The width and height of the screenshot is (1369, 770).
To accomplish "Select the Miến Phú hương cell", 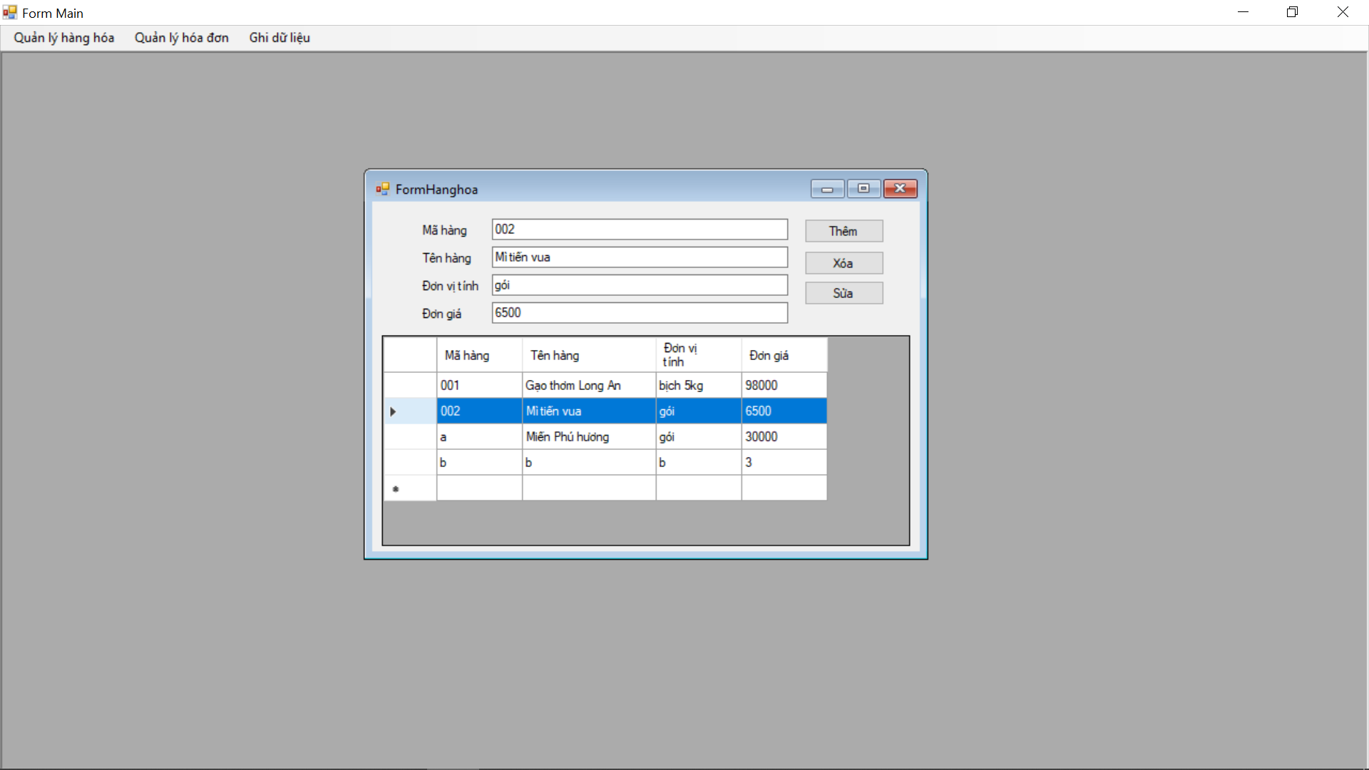I will pos(589,437).
